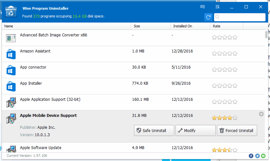Click the Apple Software Update installer icon
Image resolution: width=270 pixels, height=161 pixels.
11,149
